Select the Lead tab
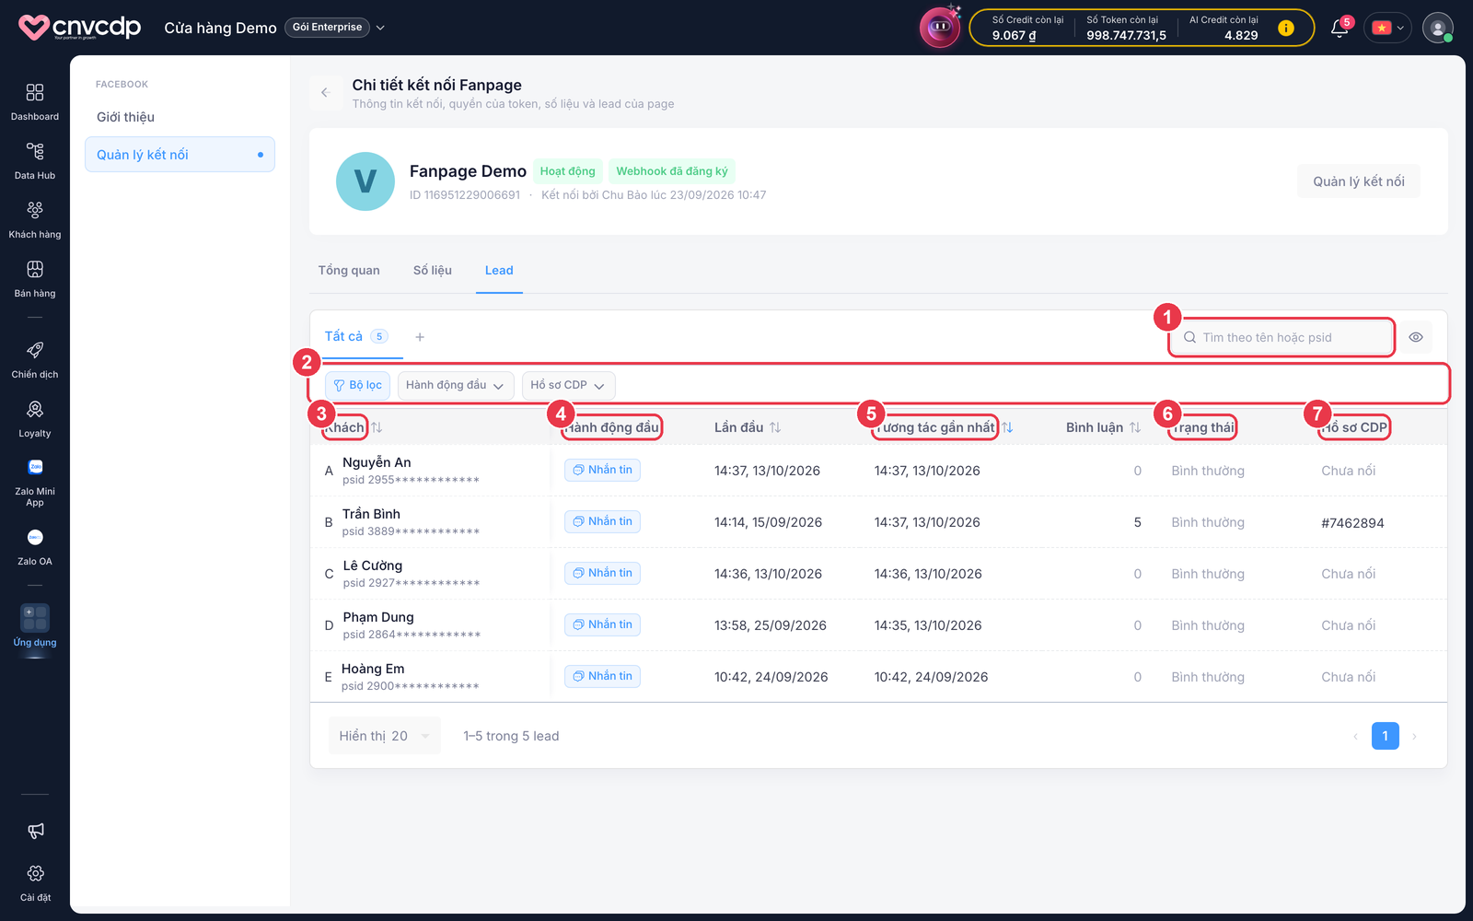This screenshot has width=1473, height=921. click(499, 270)
